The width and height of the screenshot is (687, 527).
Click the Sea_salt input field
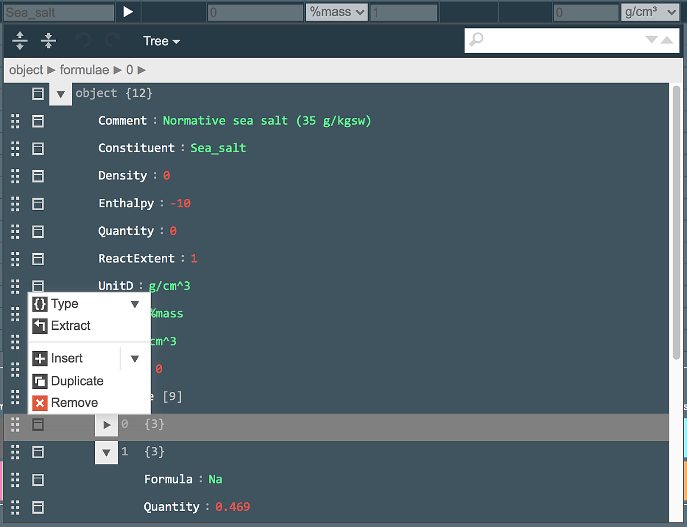[x=57, y=11]
